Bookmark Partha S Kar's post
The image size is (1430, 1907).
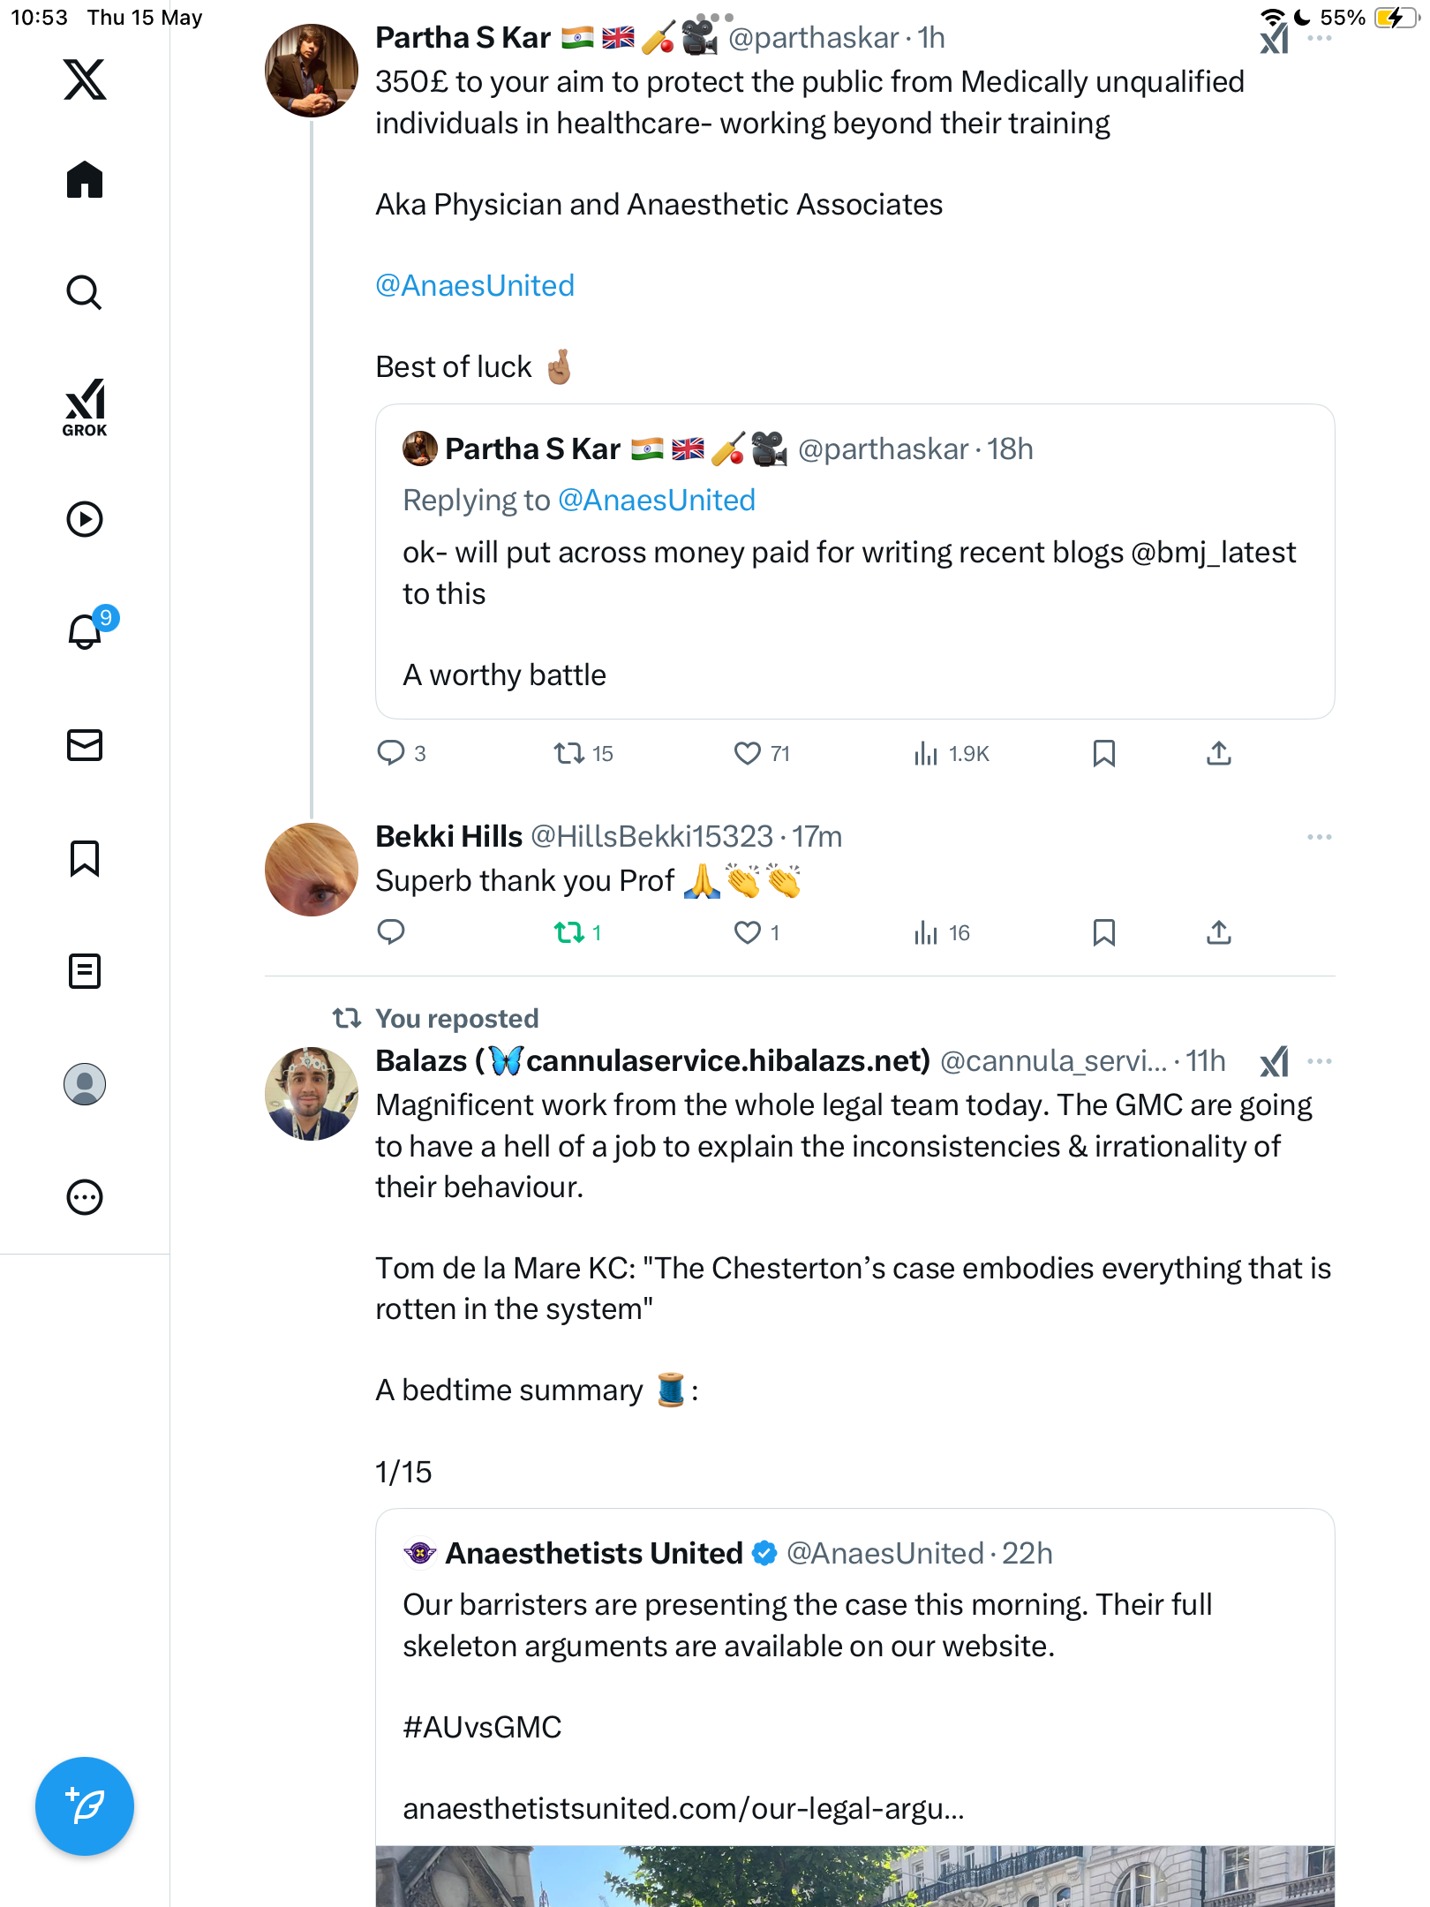(x=1104, y=753)
